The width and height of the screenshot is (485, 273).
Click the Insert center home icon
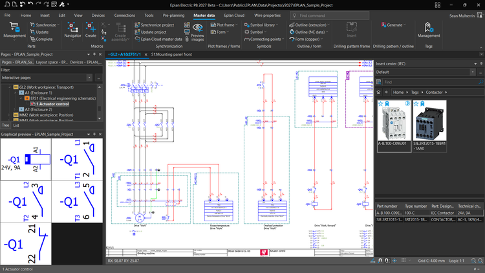pyautogui.click(x=378, y=93)
